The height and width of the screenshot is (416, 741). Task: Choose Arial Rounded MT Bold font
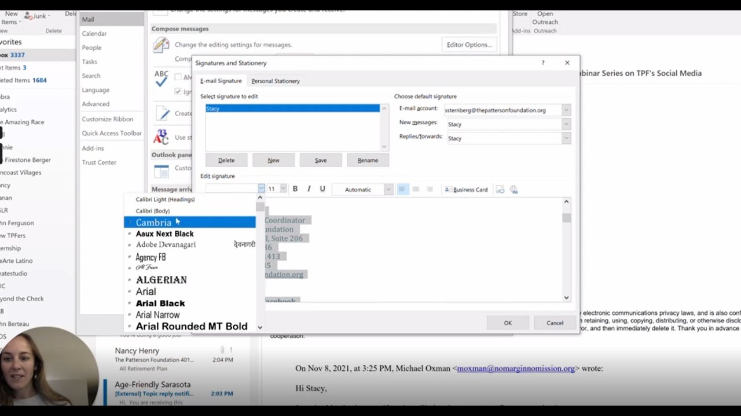190,326
